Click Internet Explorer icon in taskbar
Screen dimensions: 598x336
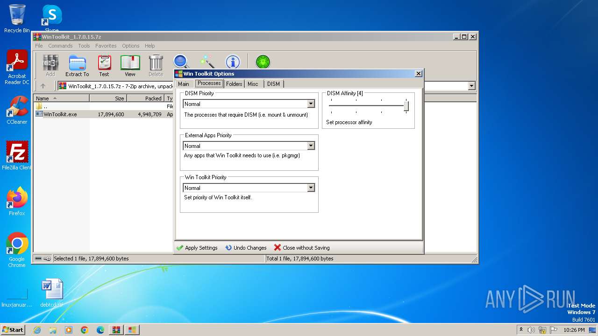tap(37, 330)
